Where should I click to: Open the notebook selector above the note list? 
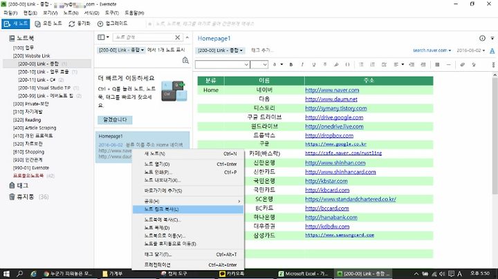(121, 50)
